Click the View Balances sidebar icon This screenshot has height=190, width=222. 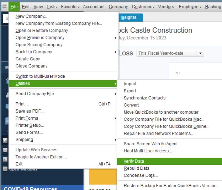[5, 150]
